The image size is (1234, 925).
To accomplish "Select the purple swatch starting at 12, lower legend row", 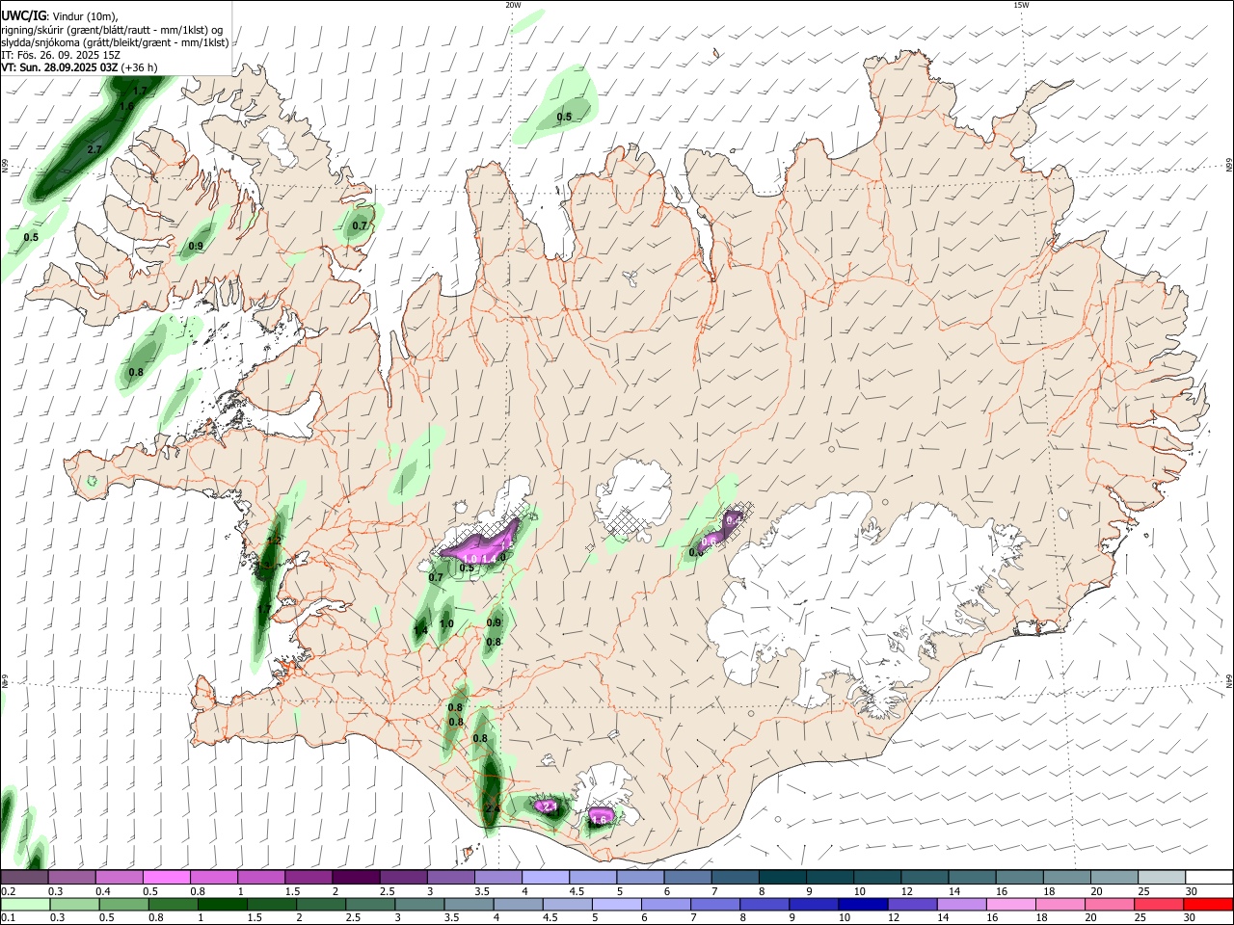I will click(912, 904).
